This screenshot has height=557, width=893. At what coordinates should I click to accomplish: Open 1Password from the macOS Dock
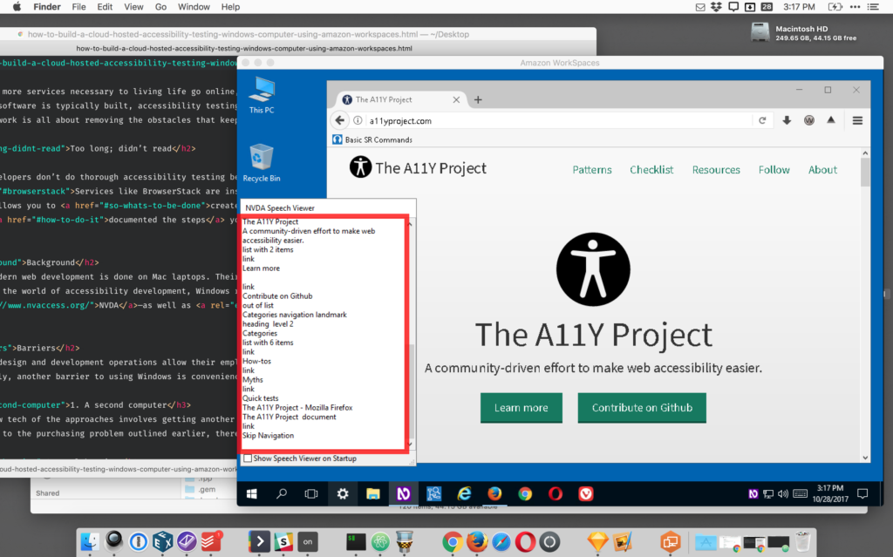139,541
